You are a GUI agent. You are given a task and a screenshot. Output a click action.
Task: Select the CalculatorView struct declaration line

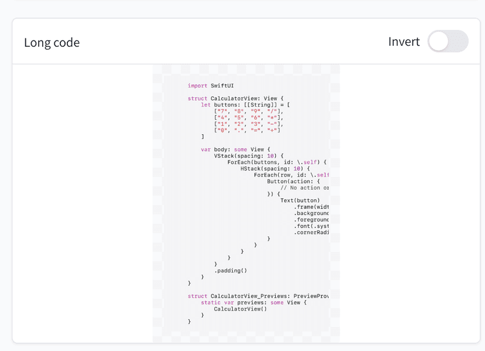point(234,98)
